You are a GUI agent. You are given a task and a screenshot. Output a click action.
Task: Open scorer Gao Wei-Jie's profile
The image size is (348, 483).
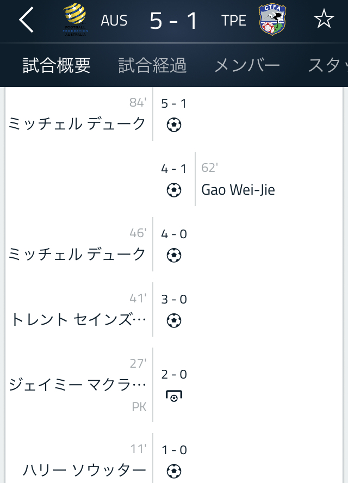[238, 190]
